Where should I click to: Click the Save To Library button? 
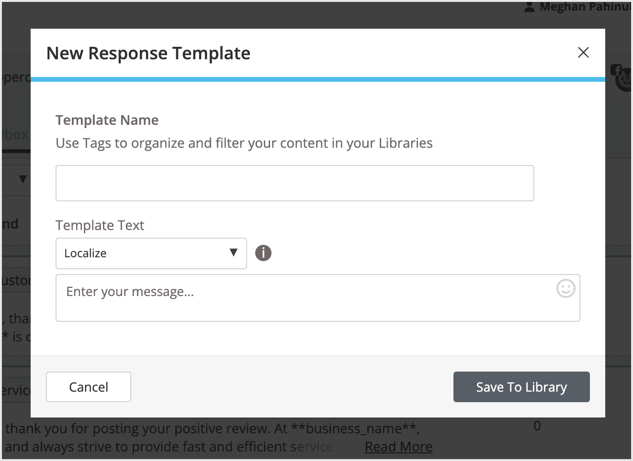click(x=521, y=386)
